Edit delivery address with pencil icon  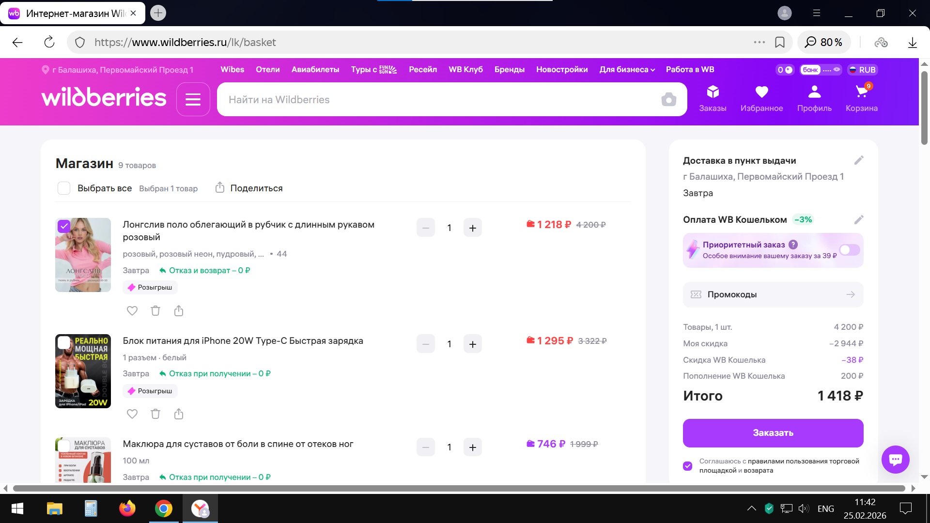pos(859,160)
